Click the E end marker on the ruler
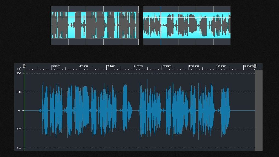 (x=255, y=66)
